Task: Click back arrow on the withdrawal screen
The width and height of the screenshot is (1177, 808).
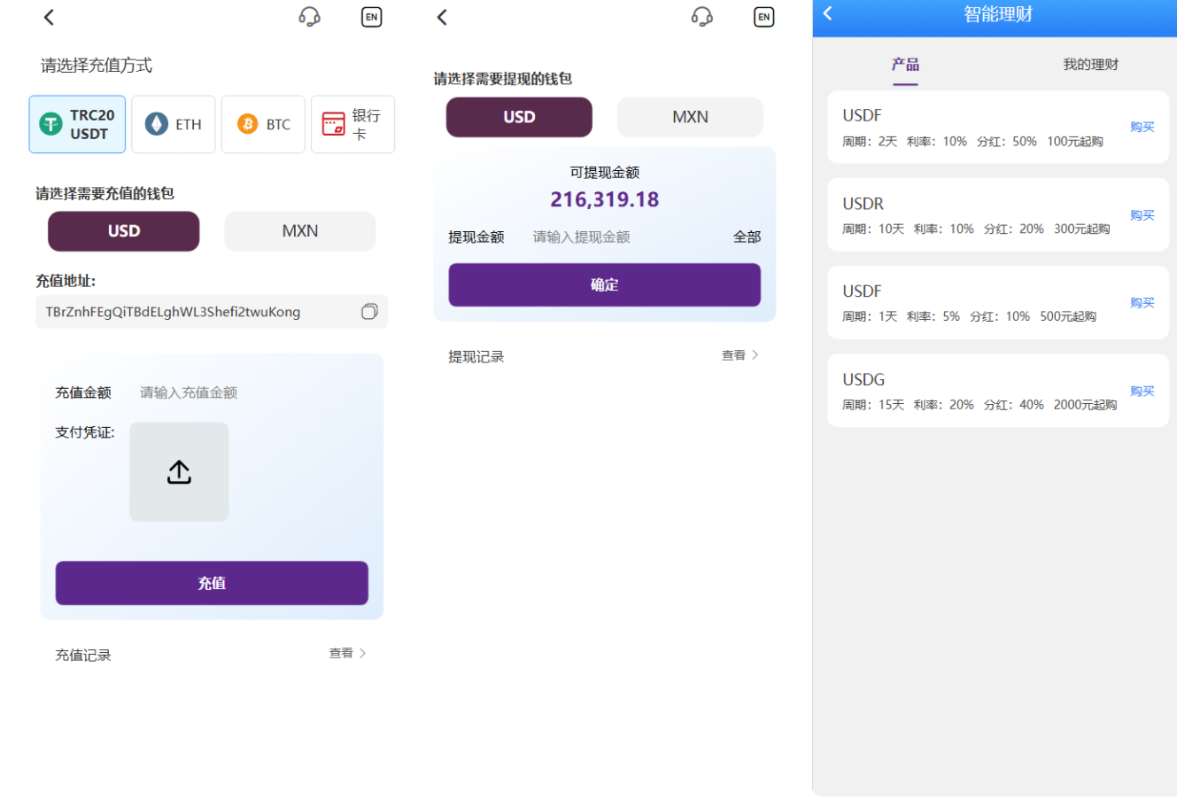Action: pos(442,17)
